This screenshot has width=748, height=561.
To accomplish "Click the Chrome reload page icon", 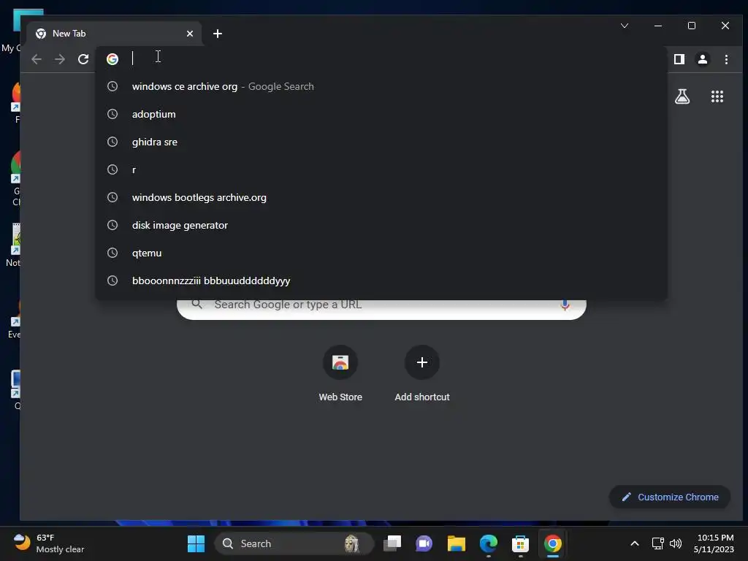I will (x=83, y=59).
